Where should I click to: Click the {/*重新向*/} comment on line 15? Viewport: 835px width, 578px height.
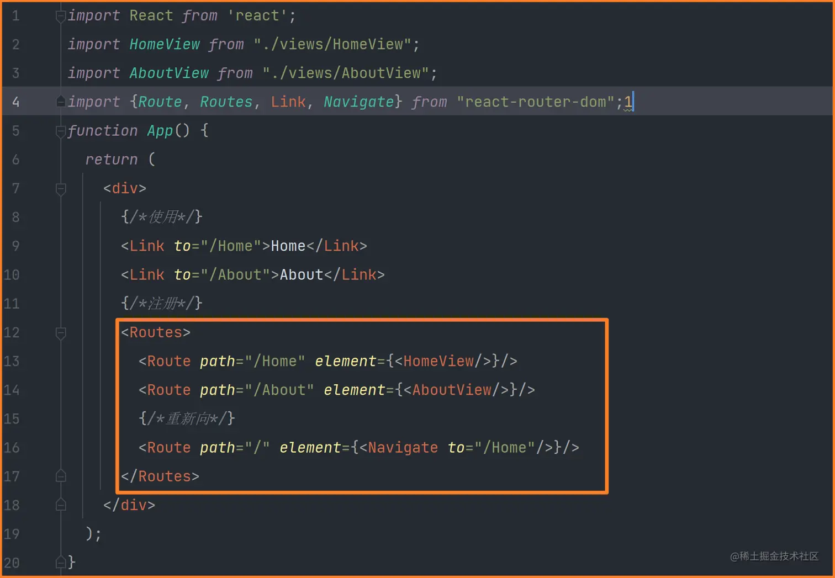pos(187,418)
